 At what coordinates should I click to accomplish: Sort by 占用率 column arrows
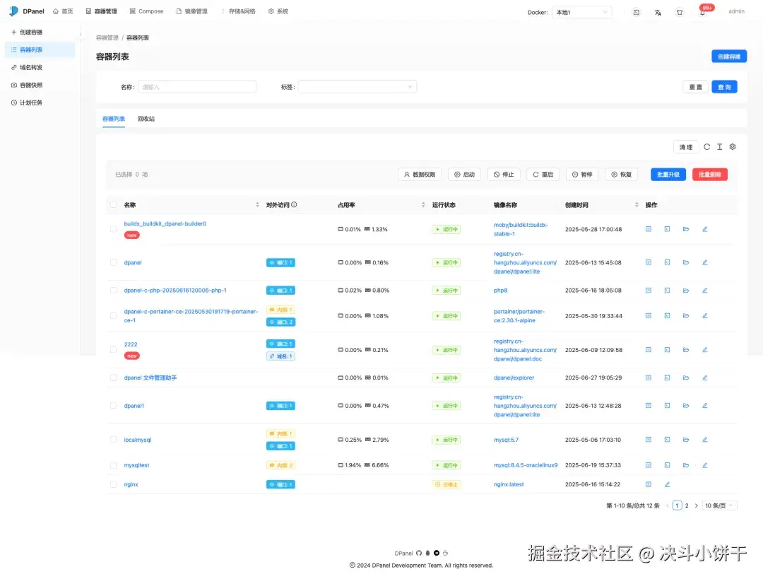click(423, 204)
